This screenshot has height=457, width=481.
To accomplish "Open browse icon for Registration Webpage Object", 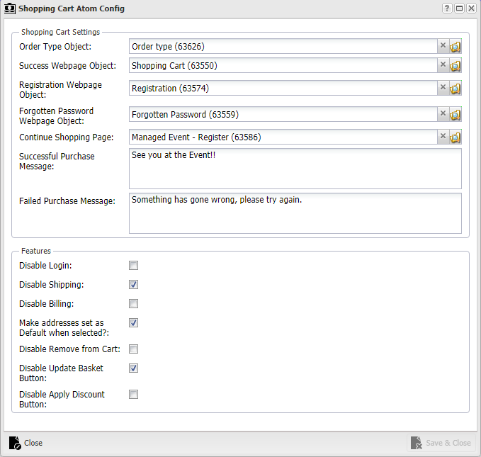I will [x=455, y=89].
